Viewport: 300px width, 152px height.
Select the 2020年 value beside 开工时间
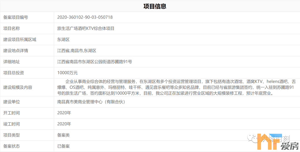click(x=64, y=113)
